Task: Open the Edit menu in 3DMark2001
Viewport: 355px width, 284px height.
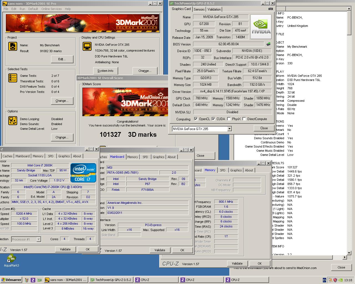Action: (x=14, y=9)
